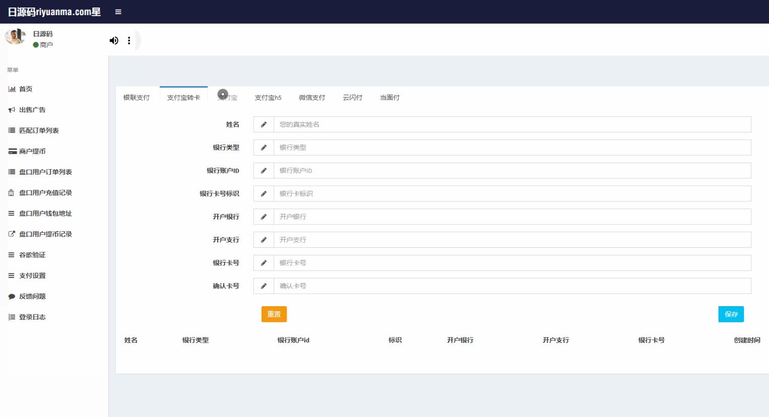Open 支付设置 in the sidebar menu
769x417 pixels.
[x=32, y=276]
